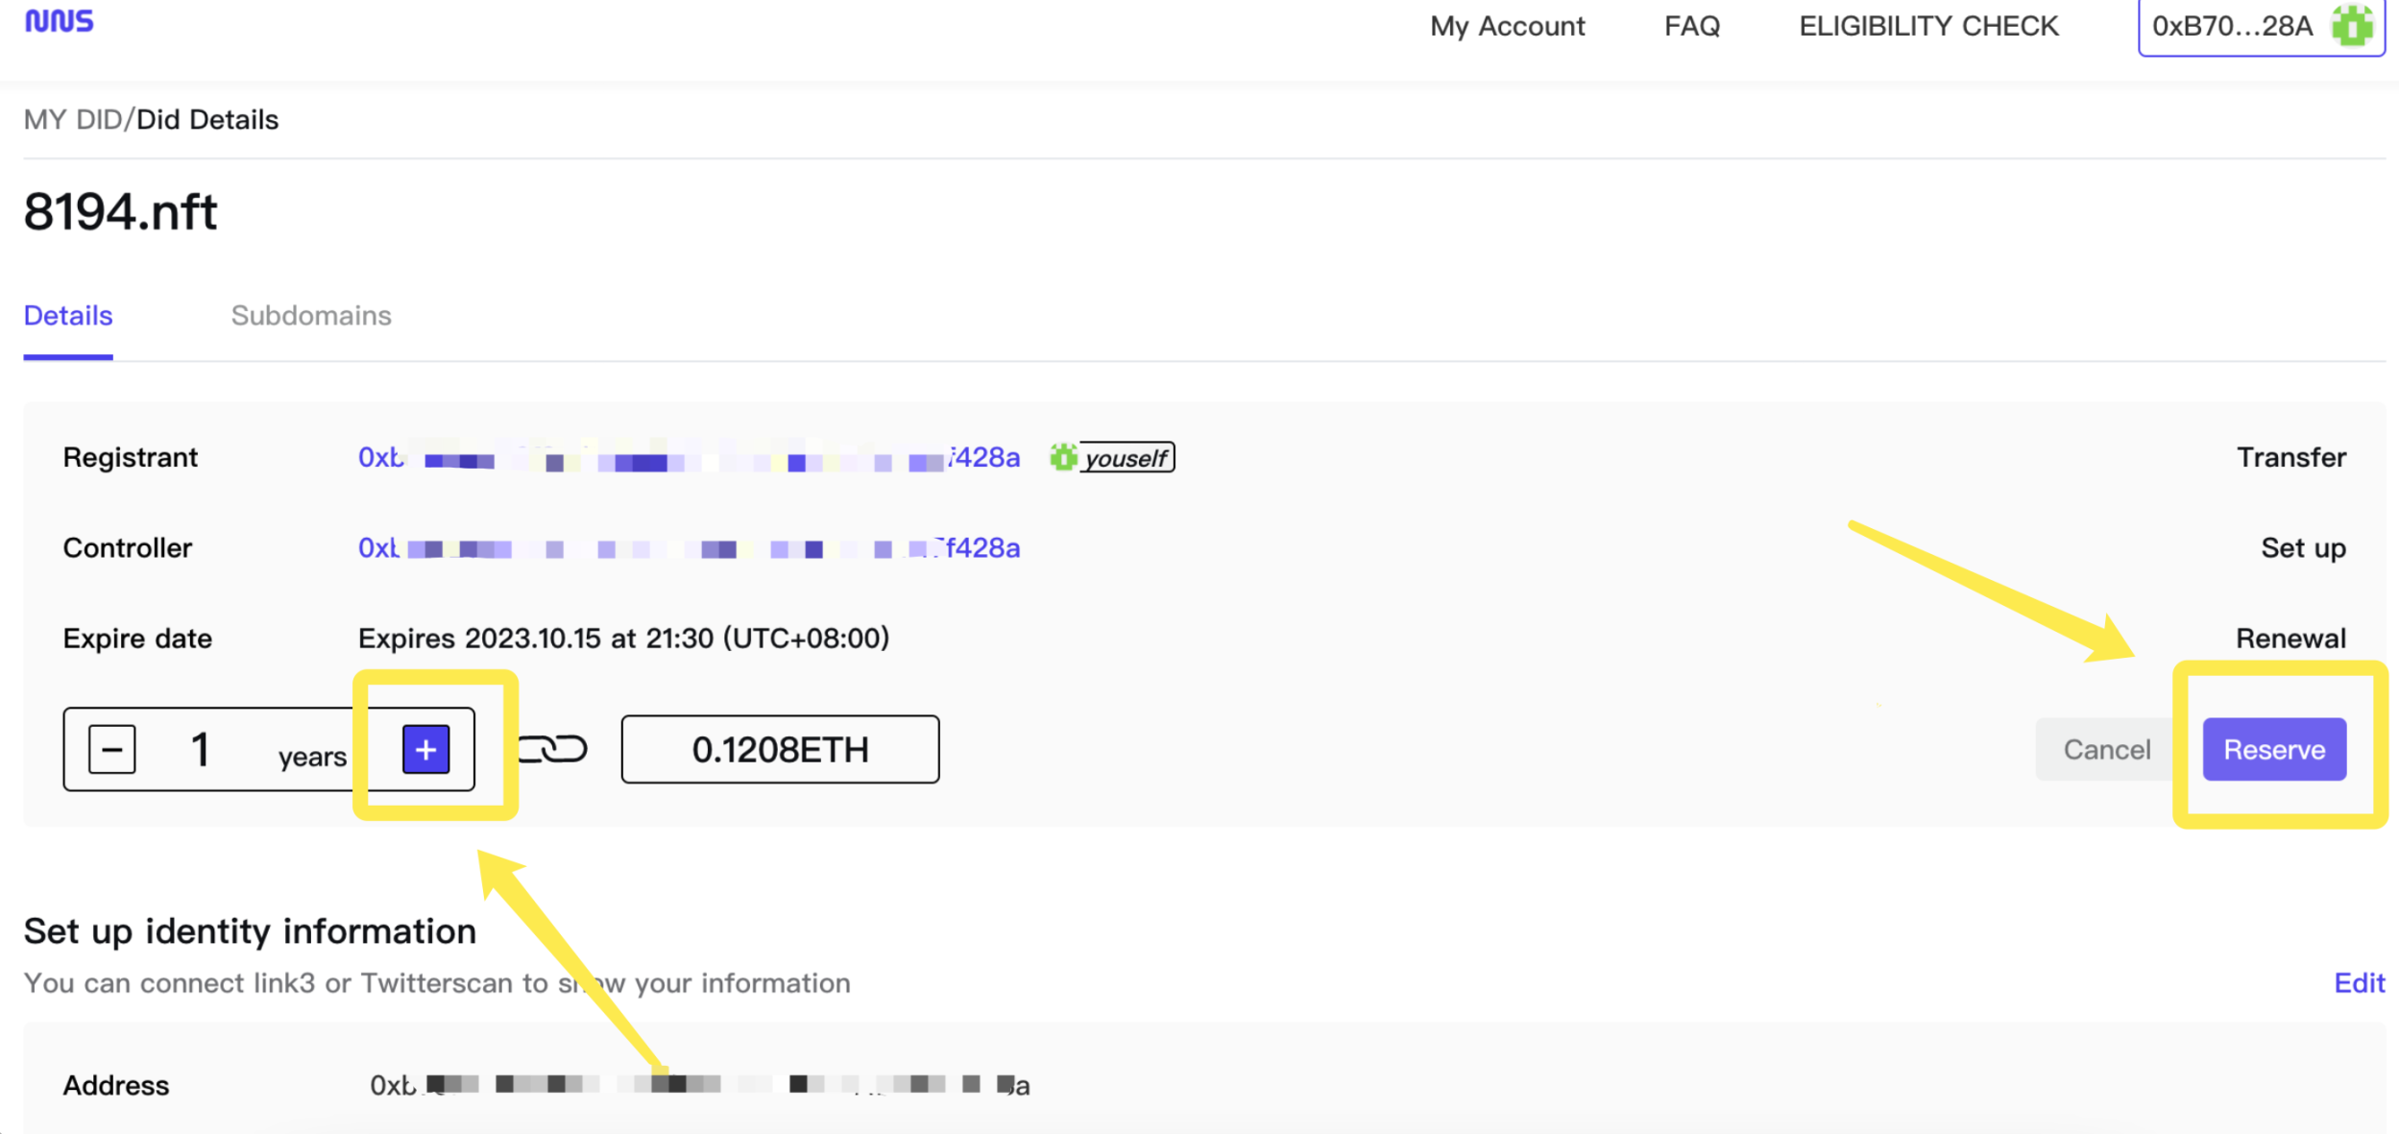Click the minus button to decrease years
This screenshot has width=2399, height=1134.
point(111,749)
